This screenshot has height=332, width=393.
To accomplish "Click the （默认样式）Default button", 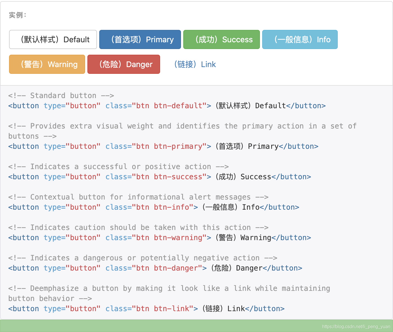I will (53, 39).
